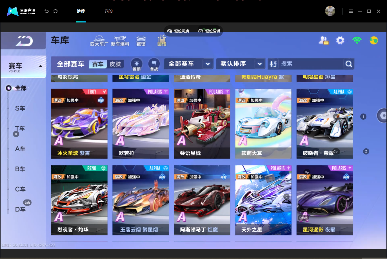Select the 欧若拉 car card
The height and width of the screenshot is (259, 387).
[x=141, y=124]
